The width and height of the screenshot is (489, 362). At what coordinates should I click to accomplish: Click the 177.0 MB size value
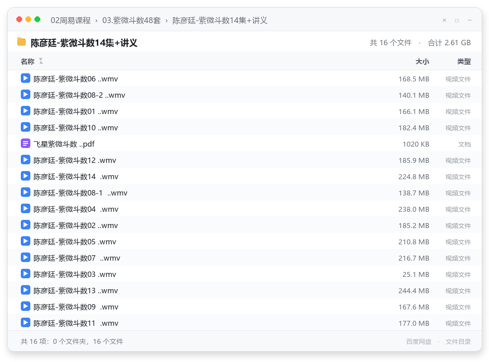(414, 324)
